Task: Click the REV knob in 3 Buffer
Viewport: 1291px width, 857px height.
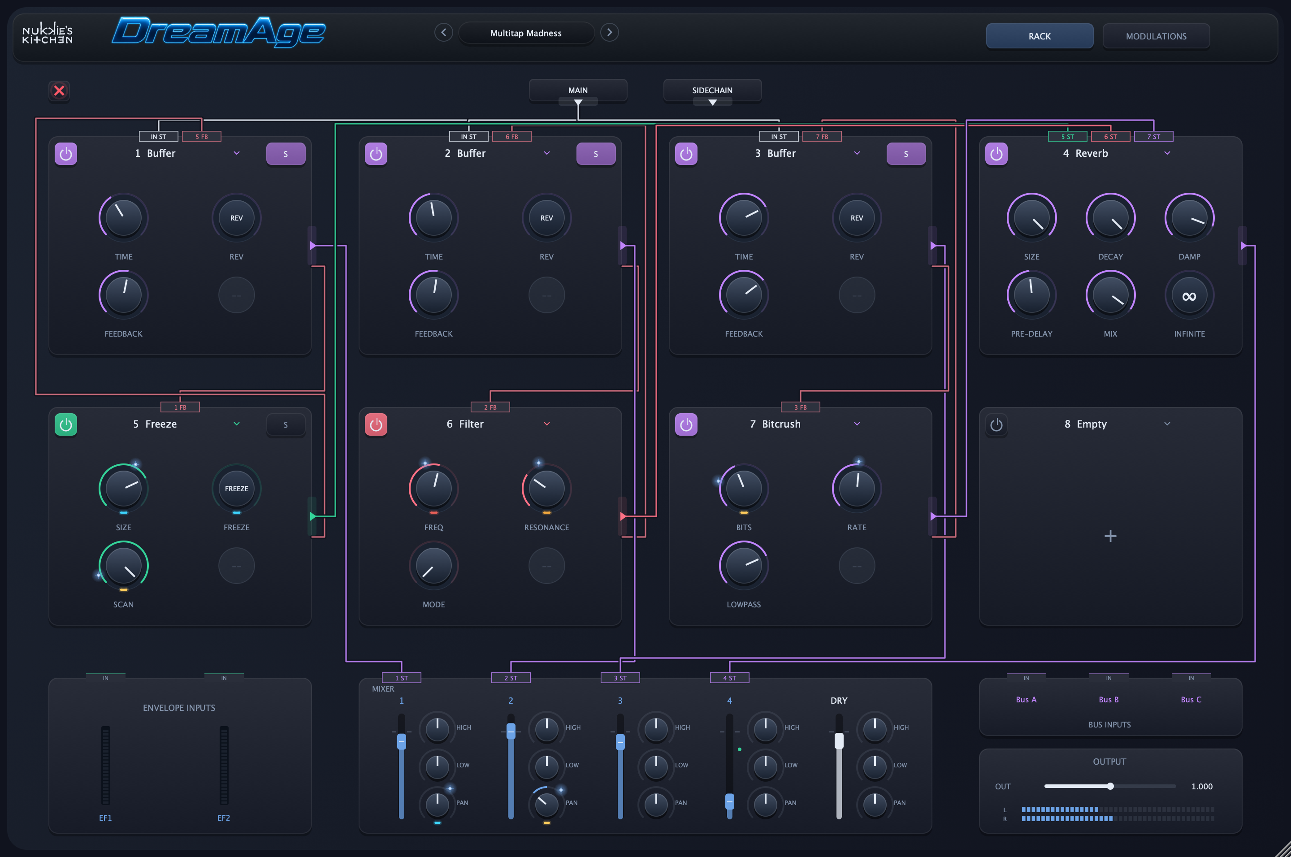Action: pyautogui.click(x=857, y=217)
